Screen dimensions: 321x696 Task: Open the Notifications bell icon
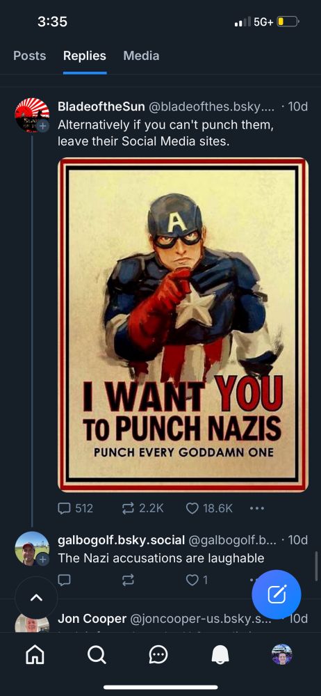[x=220, y=654]
